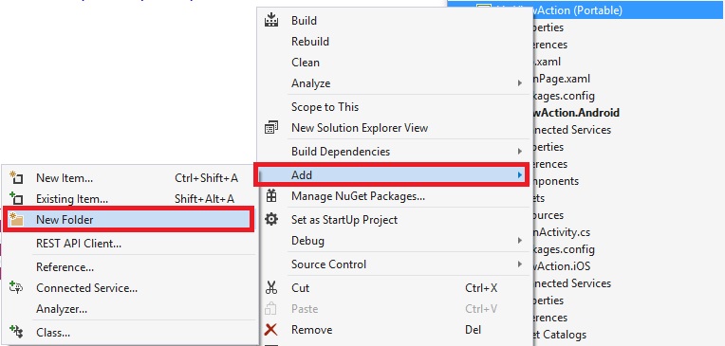Click the Manage NuGet Packages icon
This screenshot has width=725, height=346.
[271, 196]
